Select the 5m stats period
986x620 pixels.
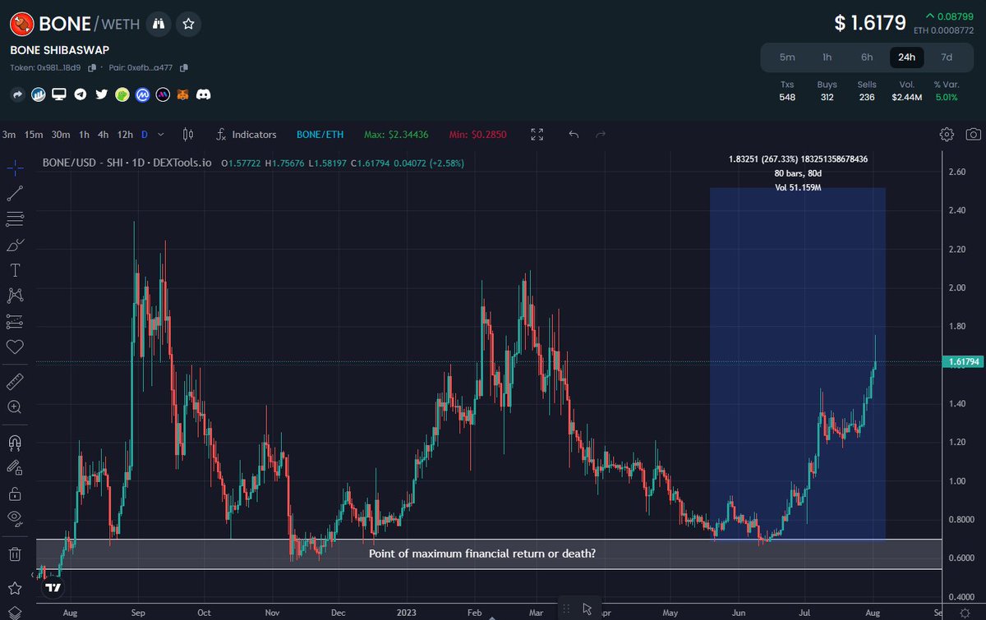pos(787,57)
